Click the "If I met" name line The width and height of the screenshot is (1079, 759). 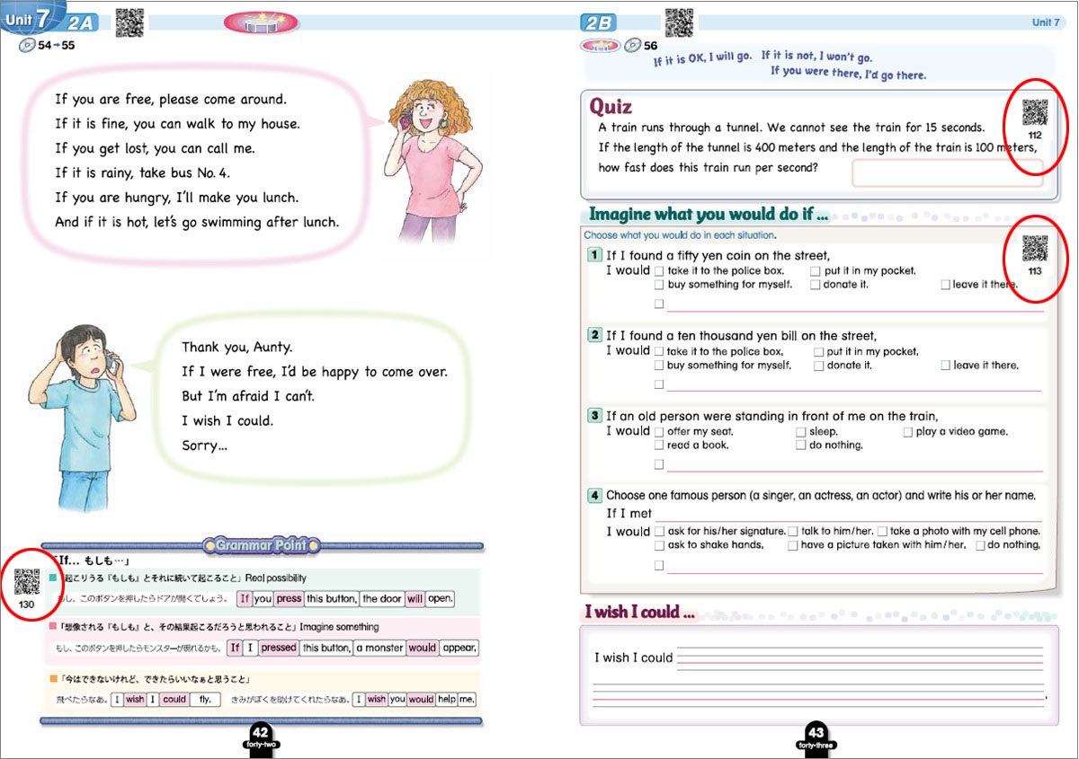coord(848,514)
